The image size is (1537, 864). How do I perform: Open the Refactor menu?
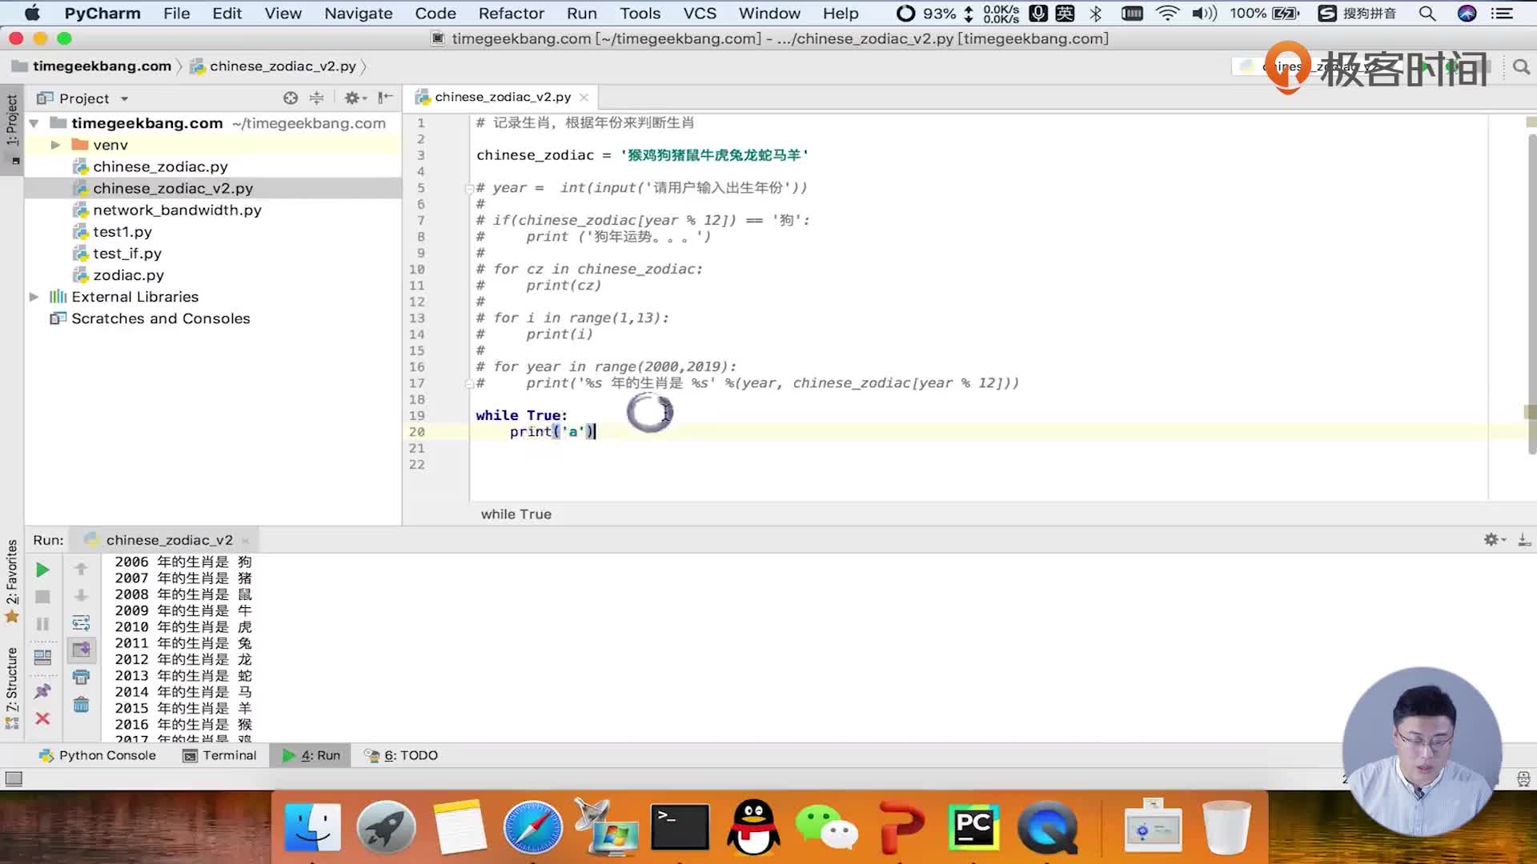(511, 14)
